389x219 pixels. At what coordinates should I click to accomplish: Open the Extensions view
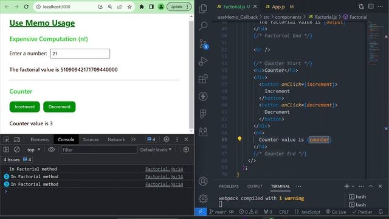point(203,79)
